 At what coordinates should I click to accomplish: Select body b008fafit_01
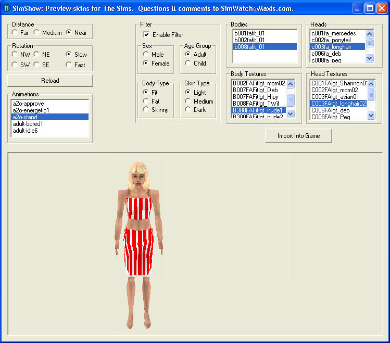[265, 47]
